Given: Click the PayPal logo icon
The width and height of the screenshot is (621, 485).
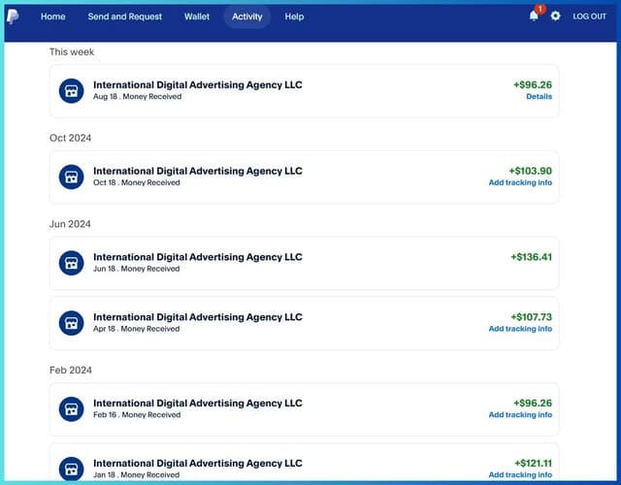Looking at the screenshot, I should [x=13, y=16].
